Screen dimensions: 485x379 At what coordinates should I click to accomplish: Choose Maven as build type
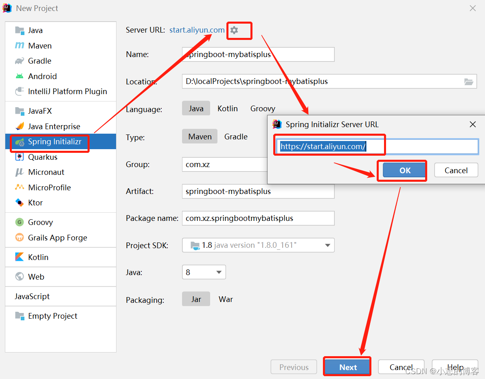point(200,137)
